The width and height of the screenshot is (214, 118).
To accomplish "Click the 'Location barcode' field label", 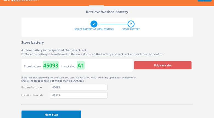I will (x=32, y=95).
